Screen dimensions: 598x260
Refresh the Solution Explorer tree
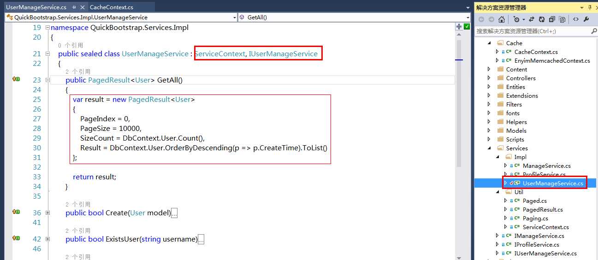(x=541, y=19)
